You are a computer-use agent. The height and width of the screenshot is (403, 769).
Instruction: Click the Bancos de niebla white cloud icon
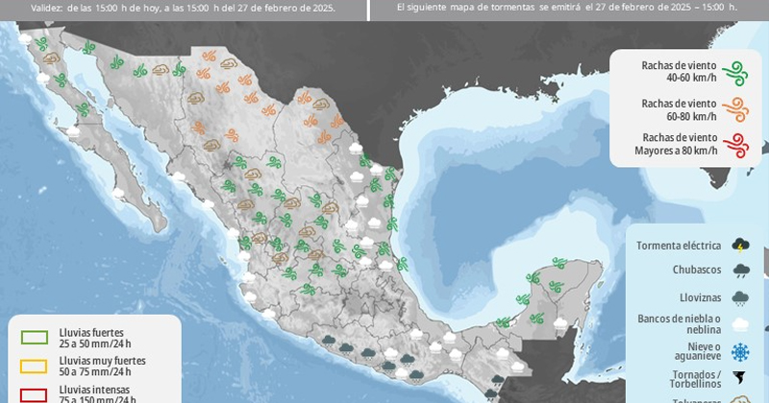pyautogui.click(x=740, y=324)
